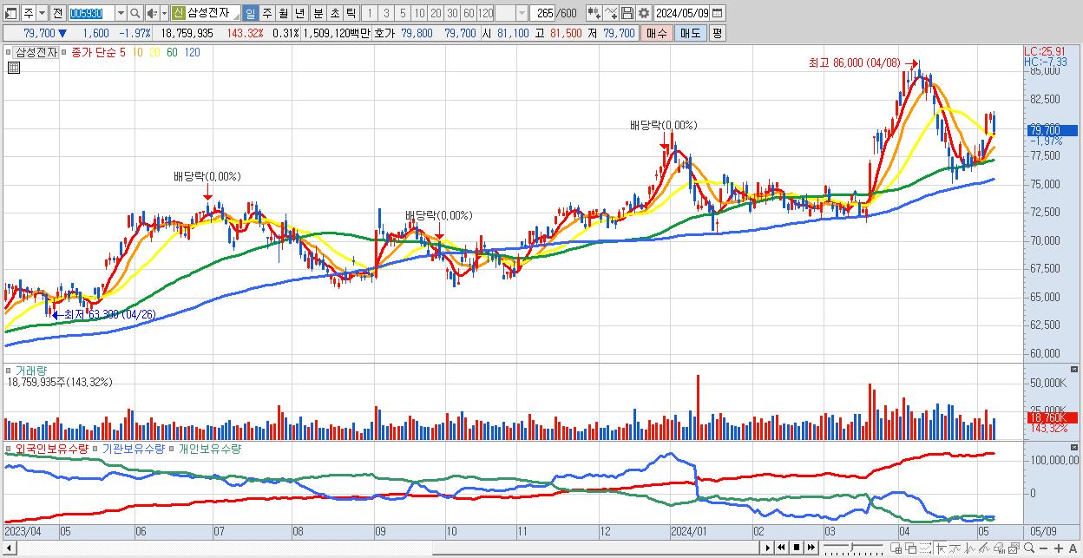
Task: Select the 60 interval preset
Action: coord(469,13)
